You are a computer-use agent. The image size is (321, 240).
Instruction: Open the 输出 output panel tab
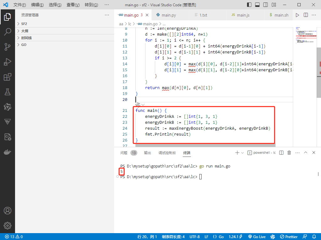147,152
